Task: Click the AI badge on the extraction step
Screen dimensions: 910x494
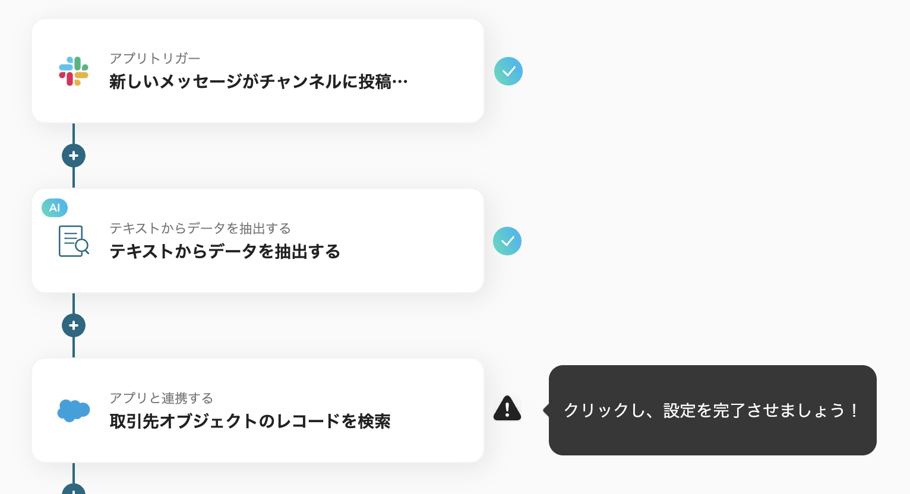Action: coord(55,208)
